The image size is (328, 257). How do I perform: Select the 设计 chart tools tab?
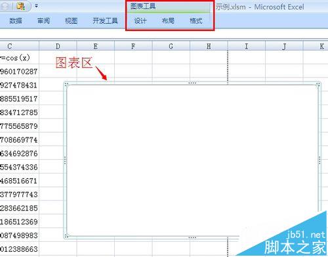[x=140, y=21]
